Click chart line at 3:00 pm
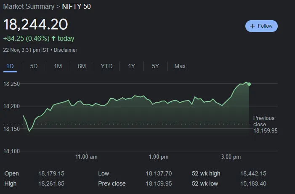Image resolution: width=295 pixels, height=194 pixels. pyautogui.click(x=231, y=96)
